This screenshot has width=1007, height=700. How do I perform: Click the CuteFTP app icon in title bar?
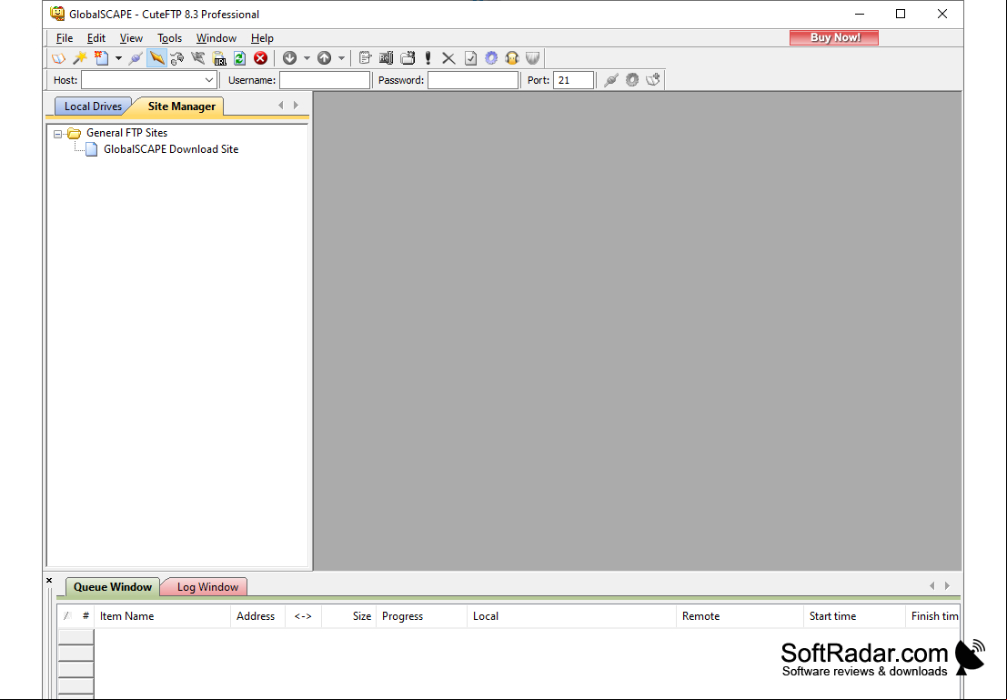click(57, 14)
